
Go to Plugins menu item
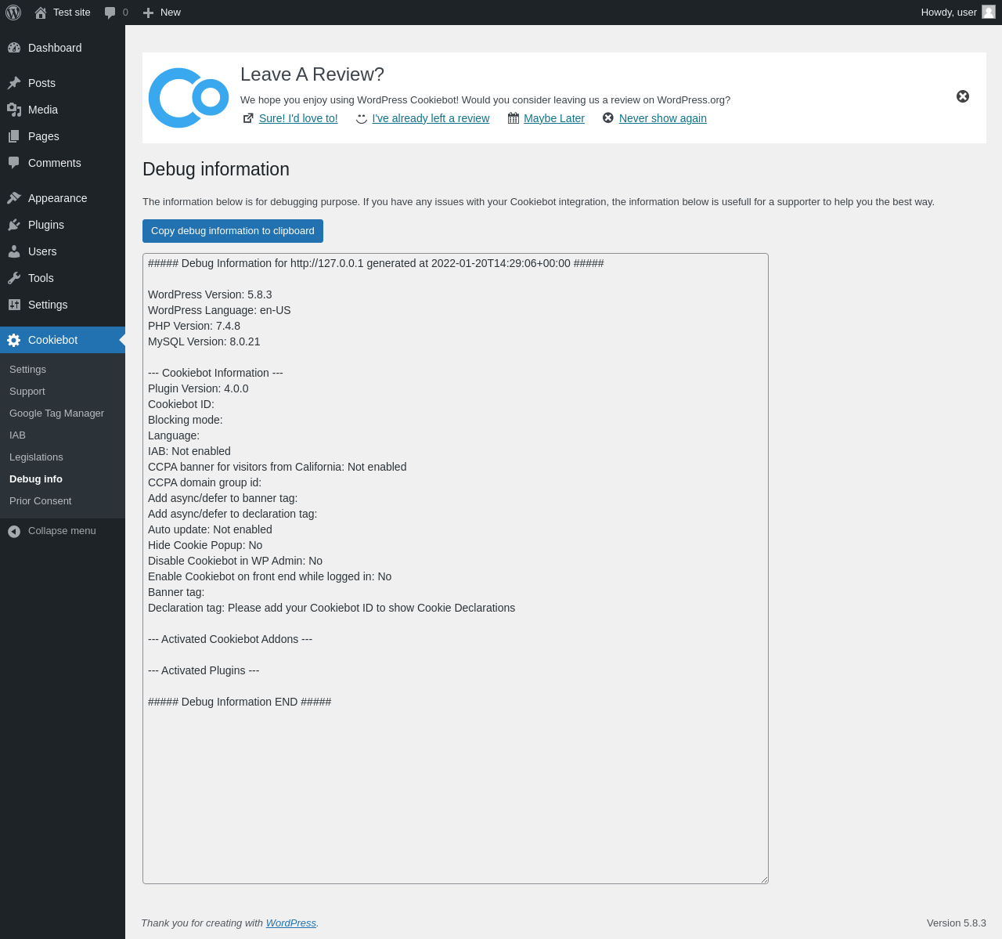63,225
